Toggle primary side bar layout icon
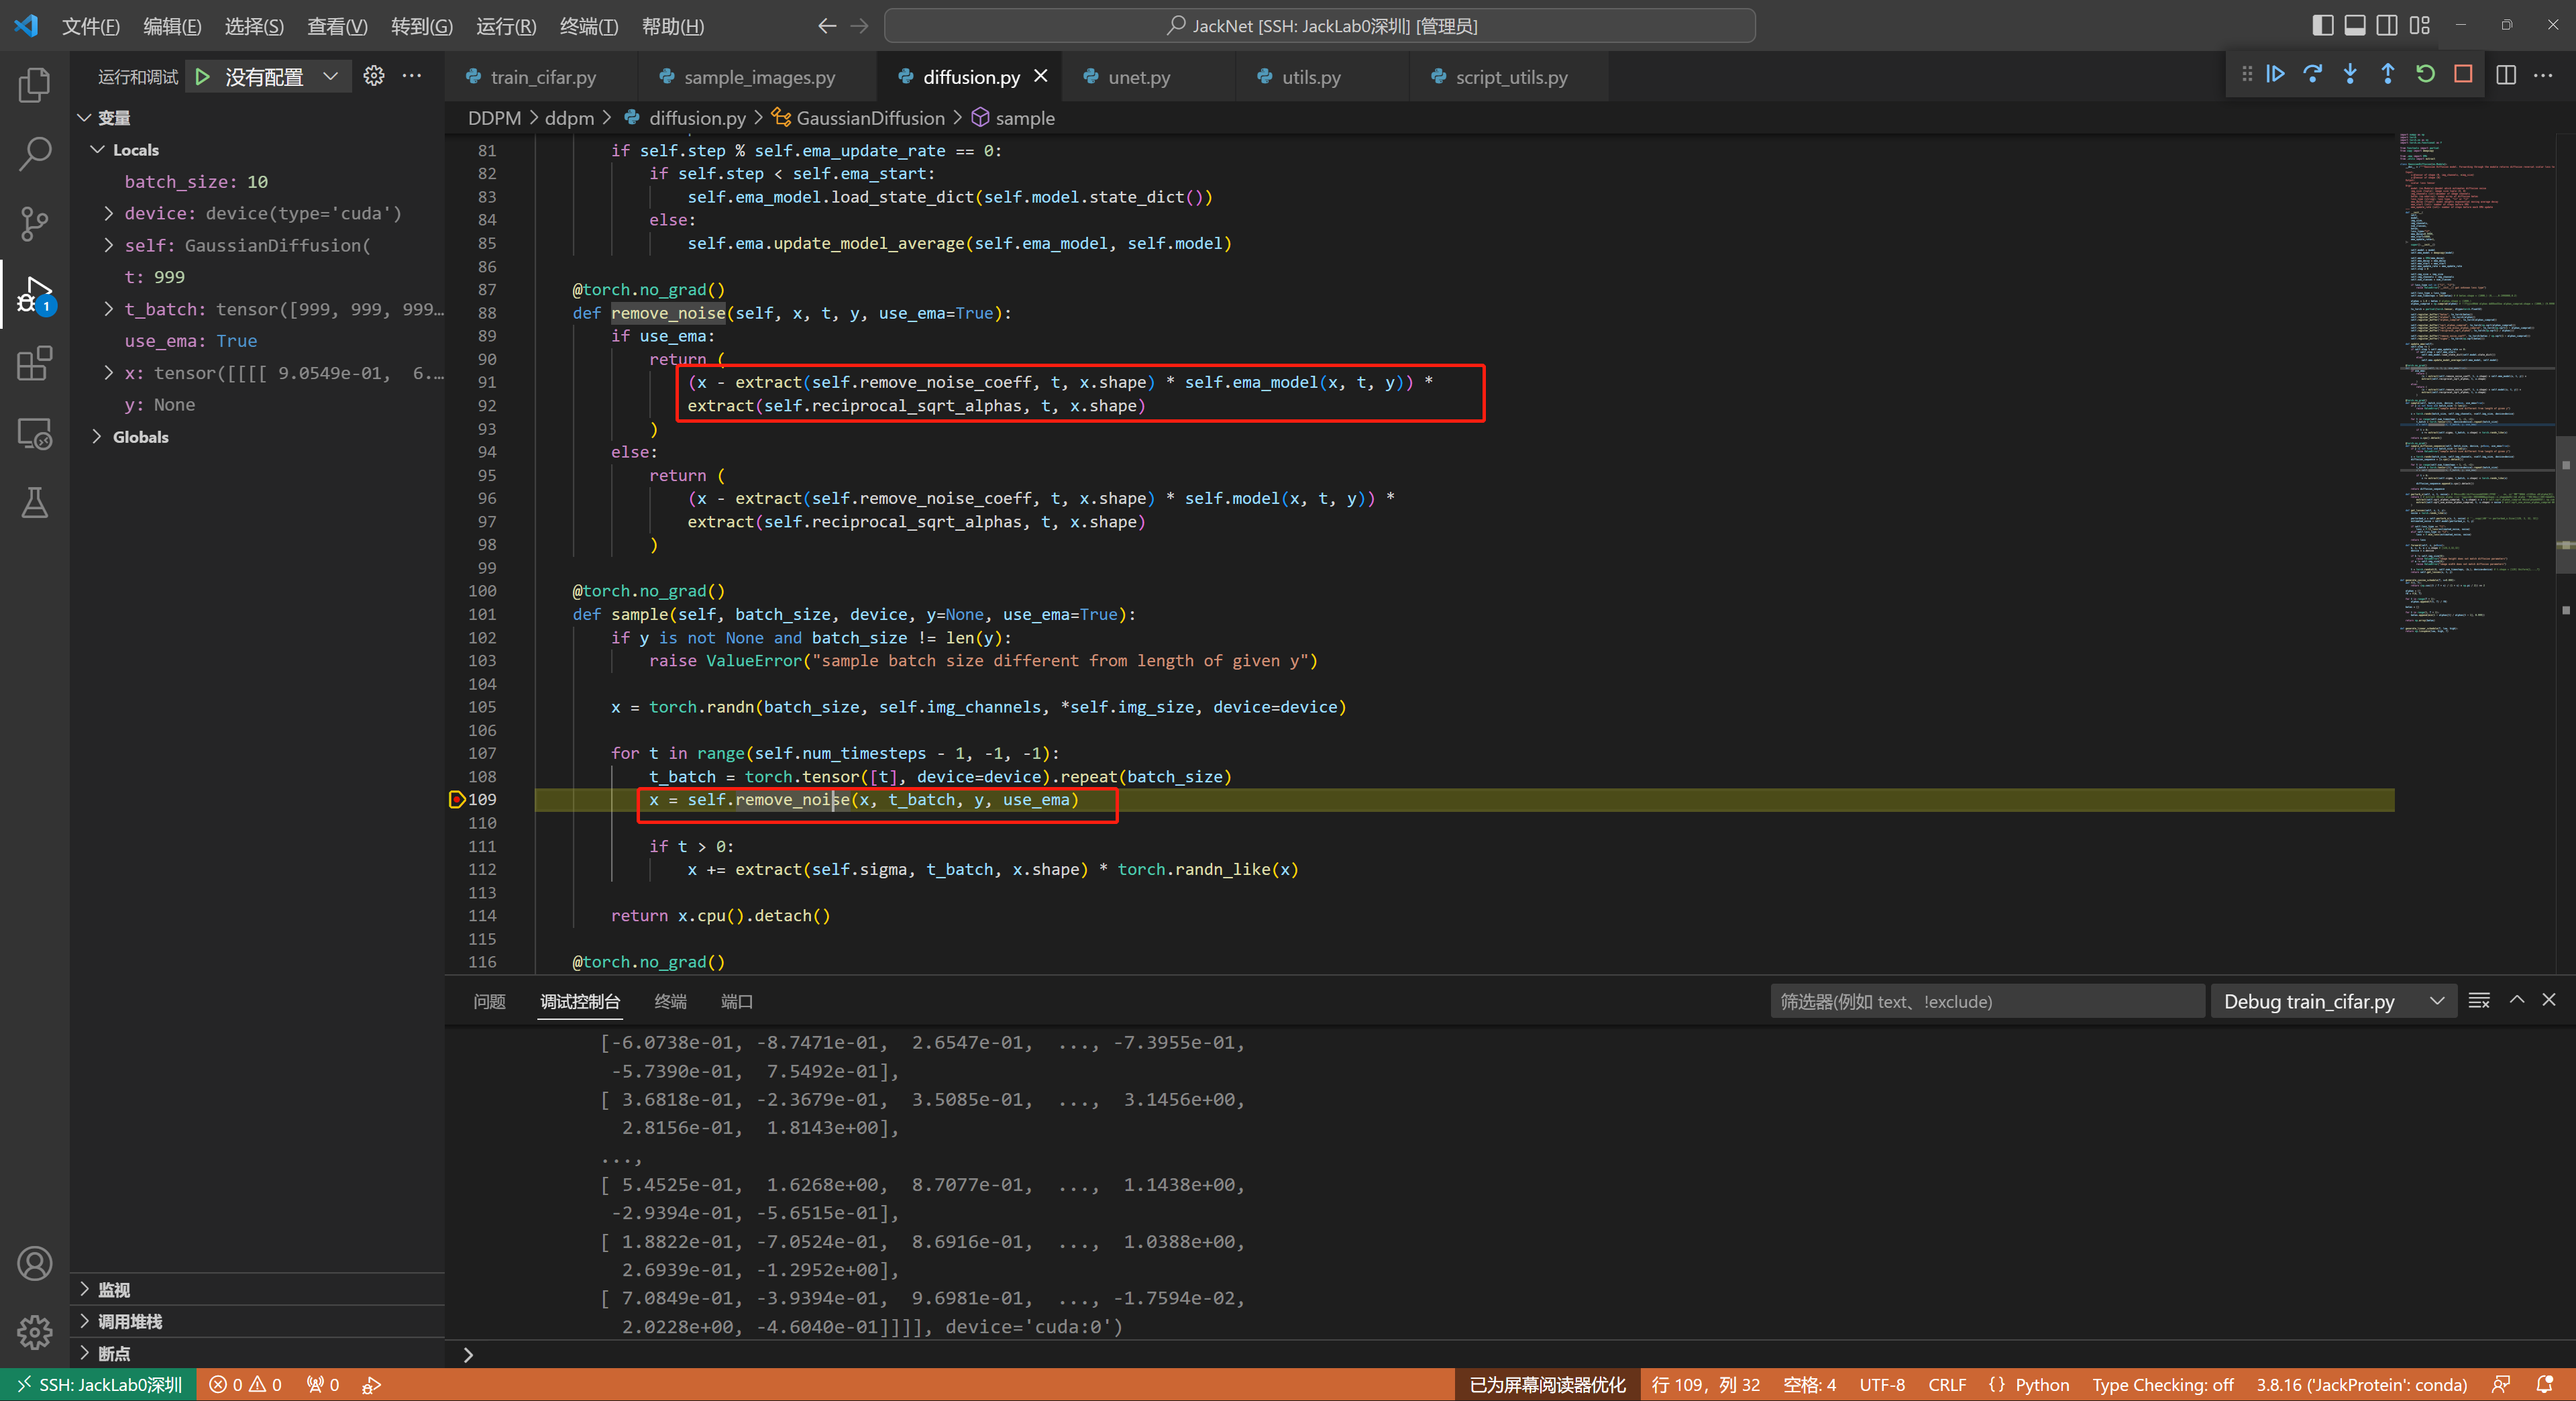Viewport: 2576px width, 1401px height. 2323,25
